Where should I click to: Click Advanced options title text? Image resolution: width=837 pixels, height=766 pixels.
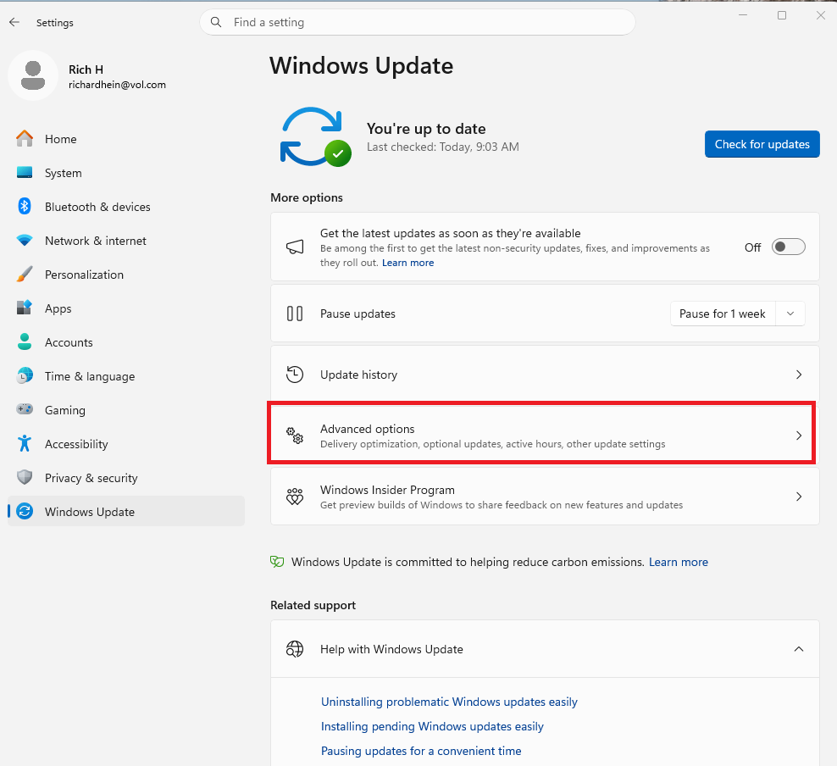368,429
